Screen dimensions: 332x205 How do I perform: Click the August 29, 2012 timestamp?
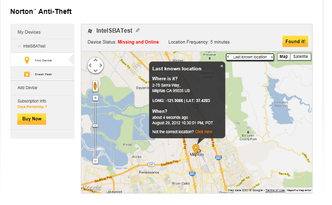click(x=182, y=123)
